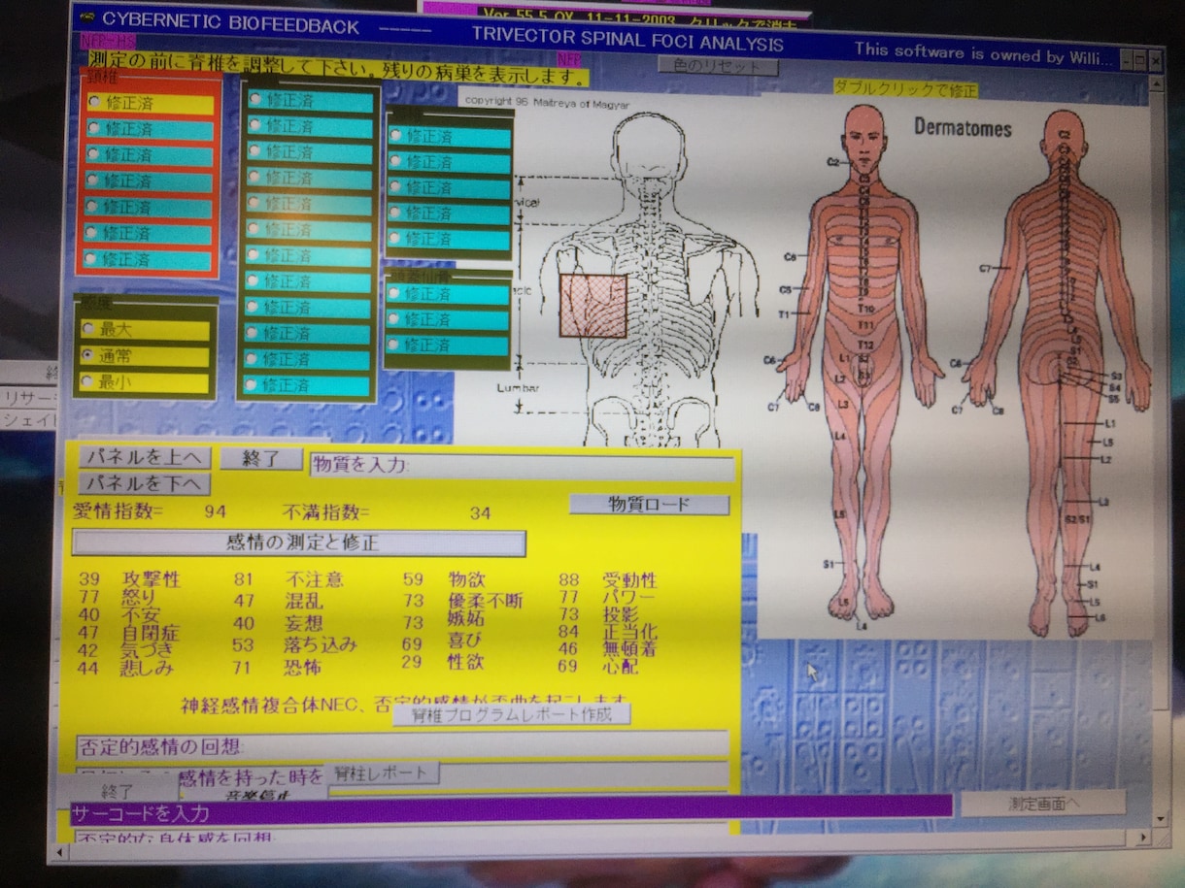Click the 恐怖 emotion entry
The image size is (1185, 888).
301,668
